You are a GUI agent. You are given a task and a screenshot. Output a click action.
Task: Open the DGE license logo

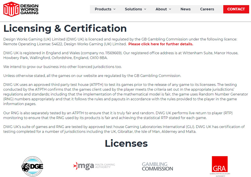(x=32, y=166)
